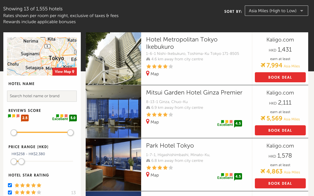This screenshot has width=314, height=196.
Task: Uncheck the 4-star hotel rating filter
Action: click(9, 193)
